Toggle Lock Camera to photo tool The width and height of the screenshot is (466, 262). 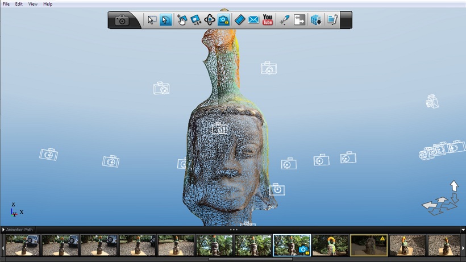point(224,20)
